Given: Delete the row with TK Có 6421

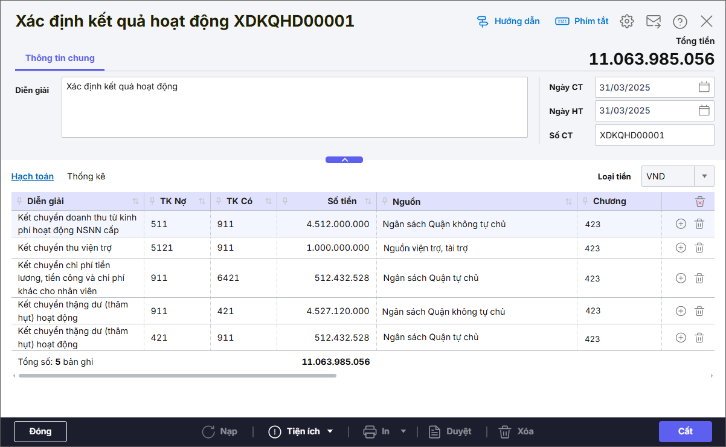Looking at the screenshot, I should [x=699, y=278].
